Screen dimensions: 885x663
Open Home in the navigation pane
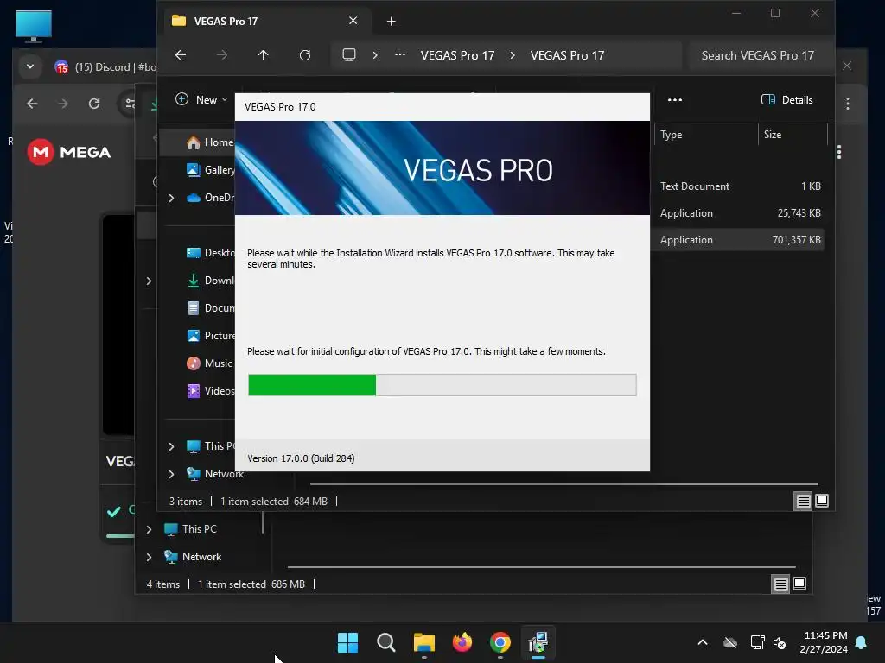point(210,142)
